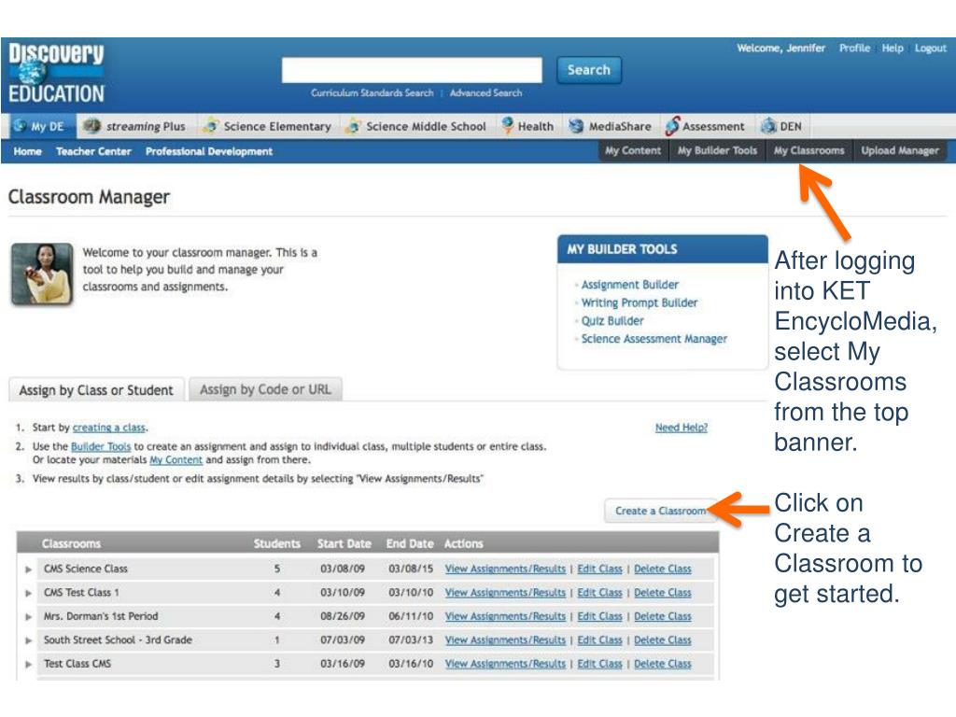Viewport: 956px width, 717px height.
Task: Open the MediaShare tab
Action: [610, 126]
